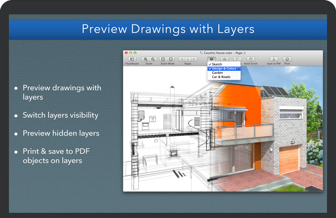The height and width of the screenshot is (218, 336).
Task: Click the Zoom In magnifier button
Action: (x=145, y=59)
